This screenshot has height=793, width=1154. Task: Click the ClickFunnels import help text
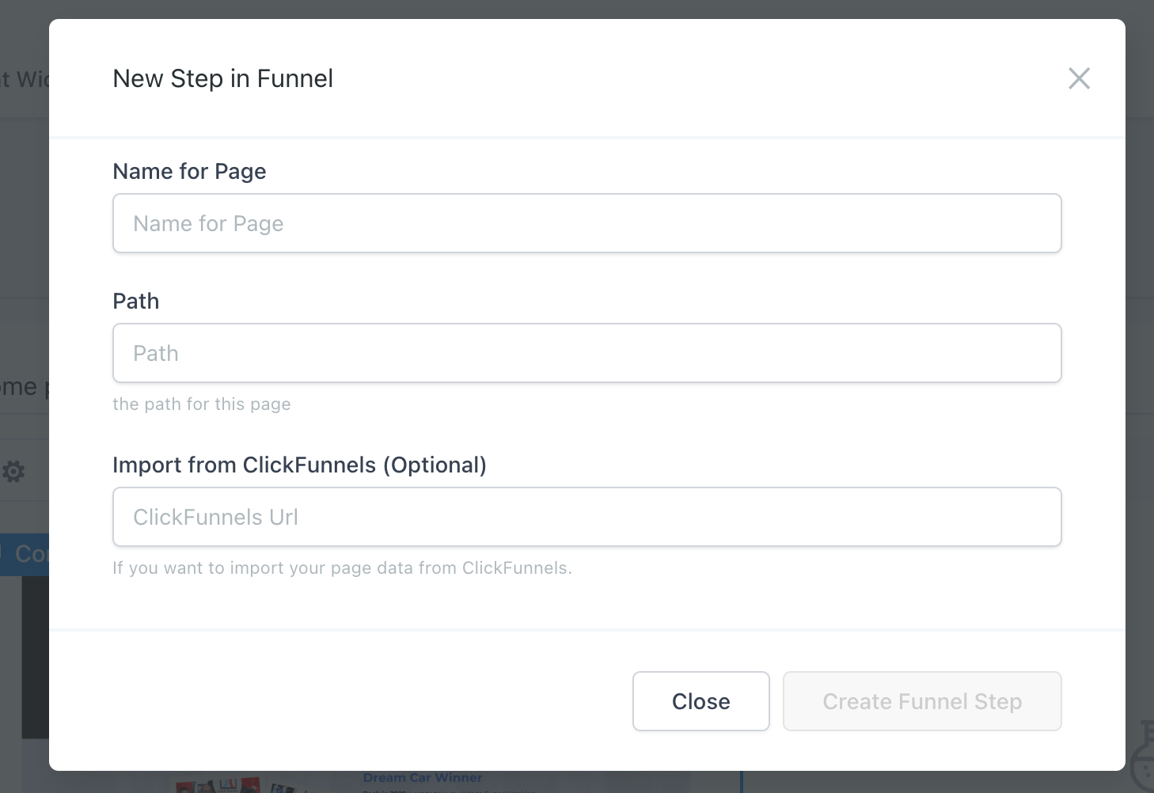click(x=342, y=568)
